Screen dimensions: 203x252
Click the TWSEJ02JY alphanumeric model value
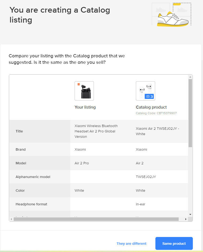(x=146, y=177)
